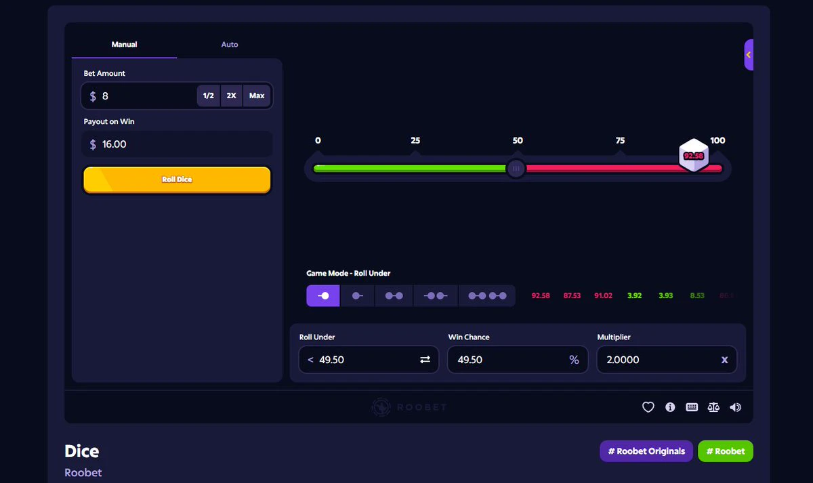Open provably fair scales icon
Screen dimensions: 813x483
click(x=713, y=407)
